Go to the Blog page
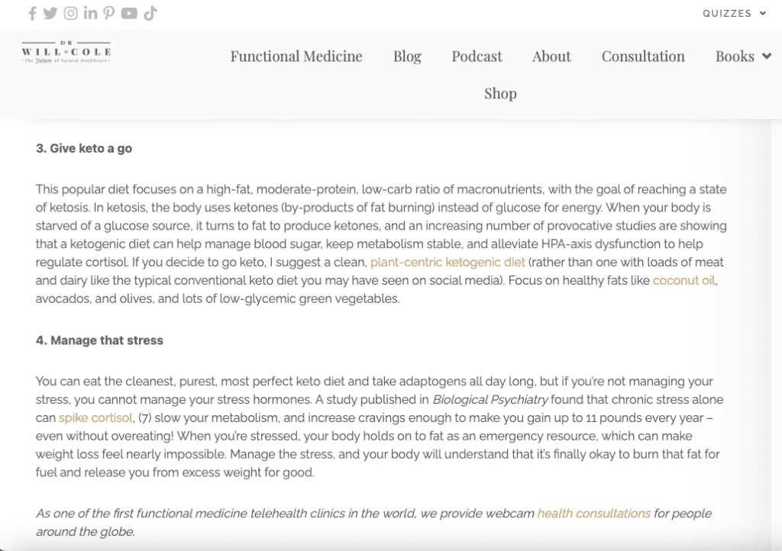This screenshot has width=782, height=551. [x=407, y=56]
